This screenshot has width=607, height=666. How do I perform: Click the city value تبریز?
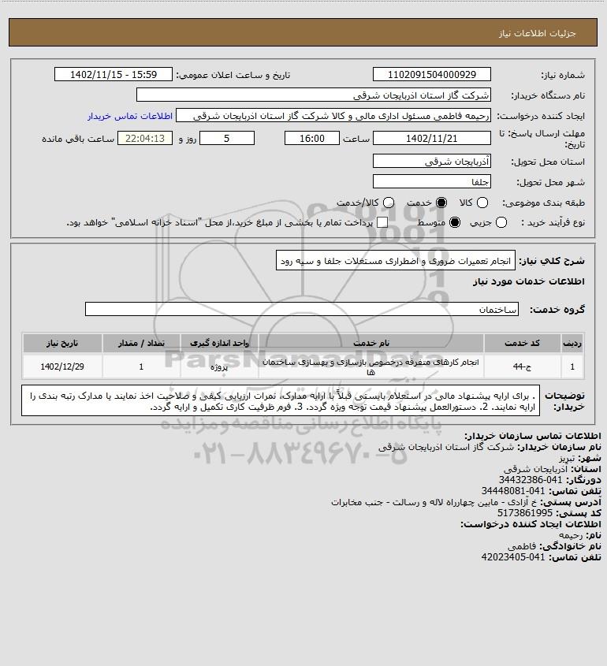pos(567,458)
